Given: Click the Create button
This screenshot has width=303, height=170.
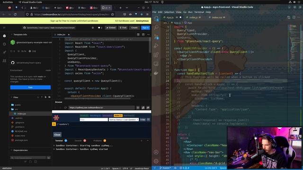Looking at the screenshot, I should [134, 28].
